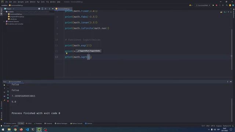Open Search Everywhere magnifier icon
Image resolution: width=235 pixels, height=132 pixels.
(x=227, y=5)
